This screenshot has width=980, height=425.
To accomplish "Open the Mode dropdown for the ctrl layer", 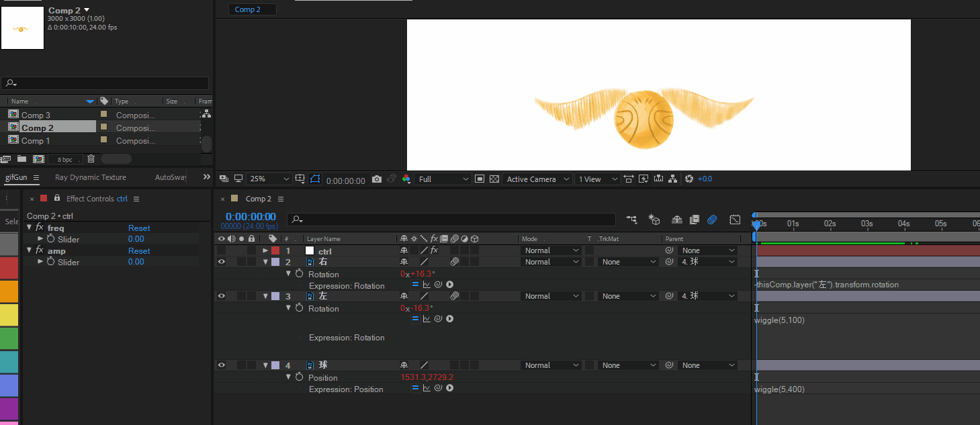I will (551, 250).
